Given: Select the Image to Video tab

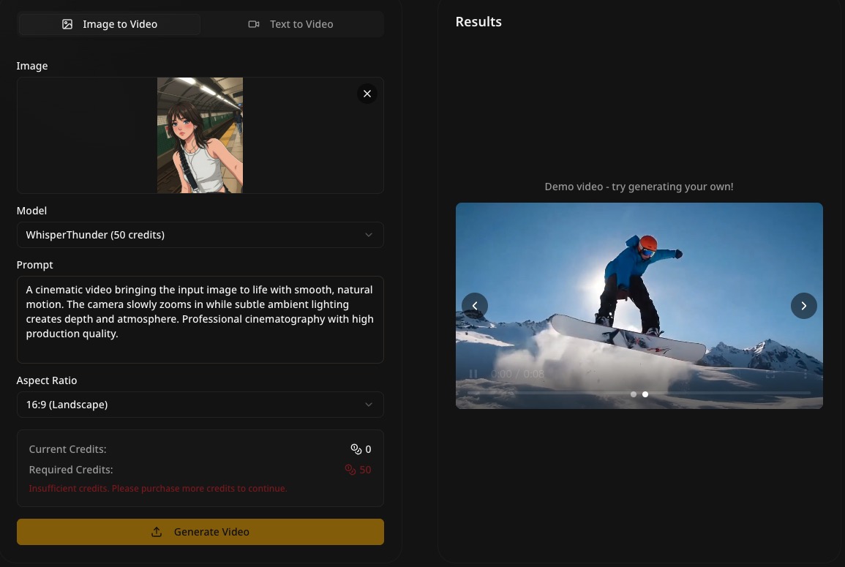Looking at the screenshot, I should pos(110,24).
